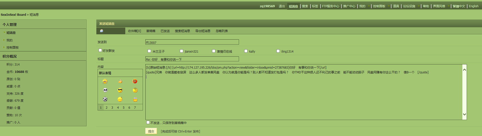Image resolution: width=482 pixels, height=136 pixels.
Task: Go to emoticon page 7
Action: click(135, 107)
